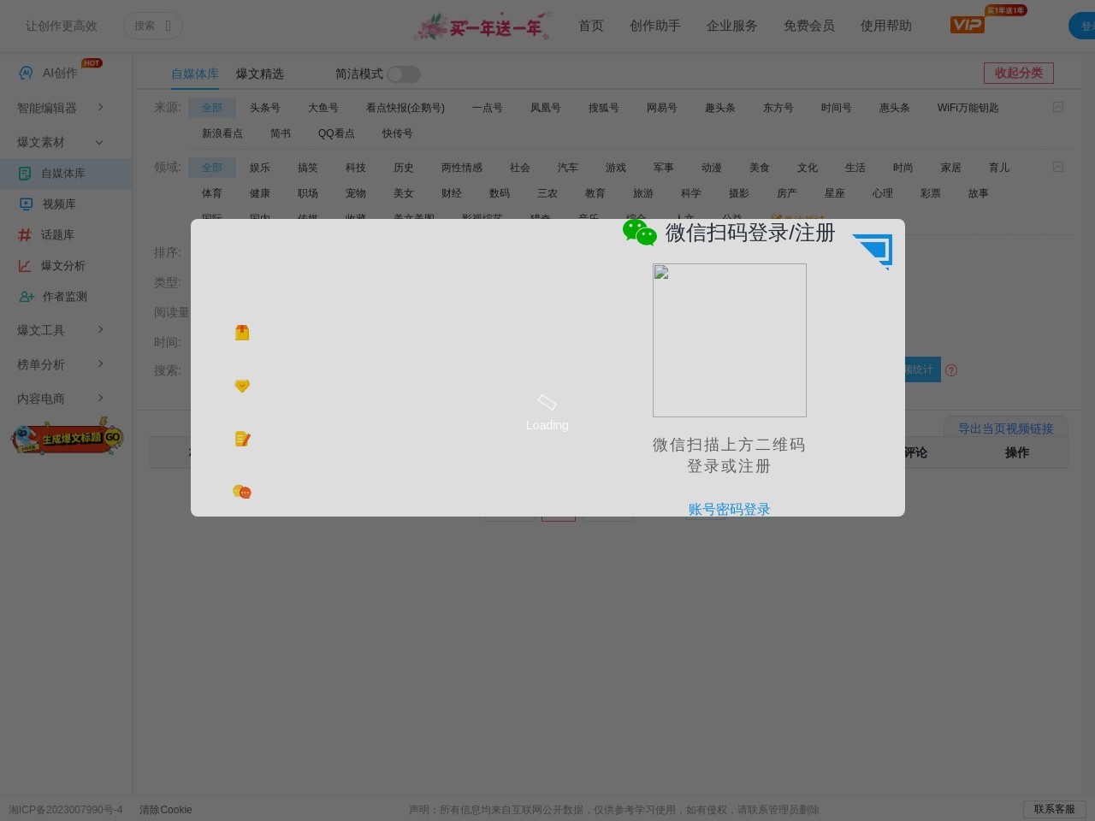Open the 首页 menu item

pos(590,26)
